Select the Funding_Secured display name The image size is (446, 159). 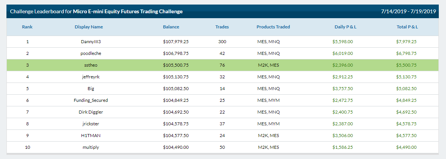[91, 100]
